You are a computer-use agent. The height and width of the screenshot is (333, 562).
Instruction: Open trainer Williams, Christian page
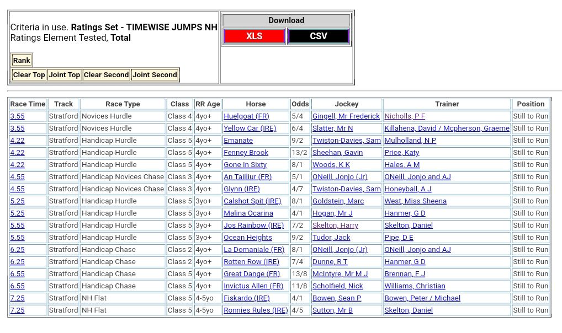pyautogui.click(x=415, y=286)
